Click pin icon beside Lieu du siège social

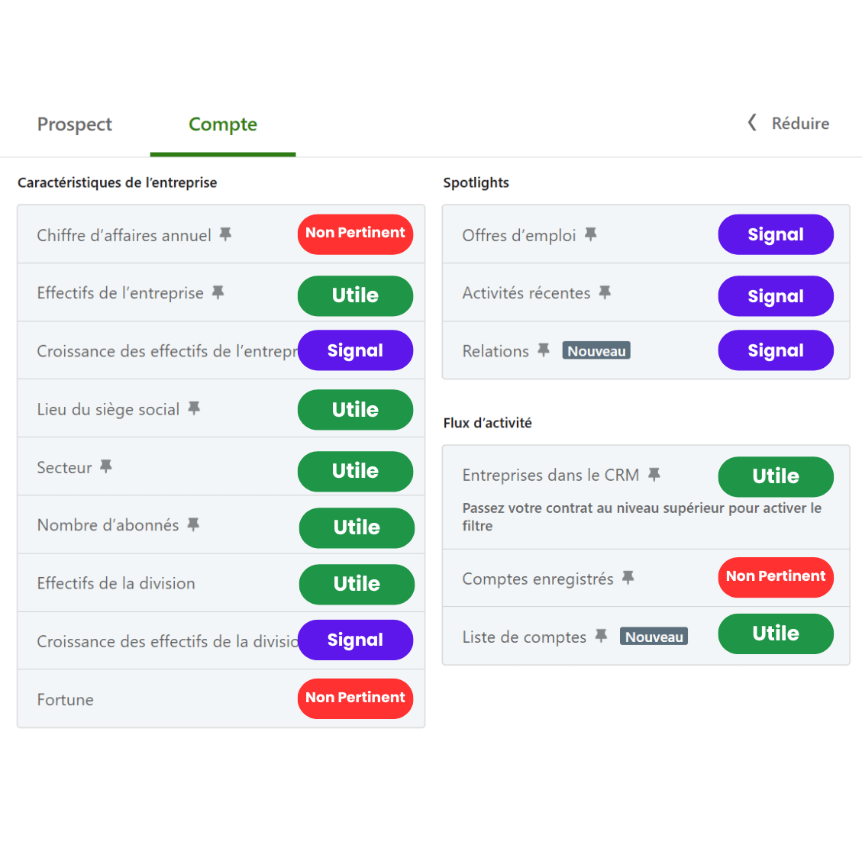(x=195, y=408)
